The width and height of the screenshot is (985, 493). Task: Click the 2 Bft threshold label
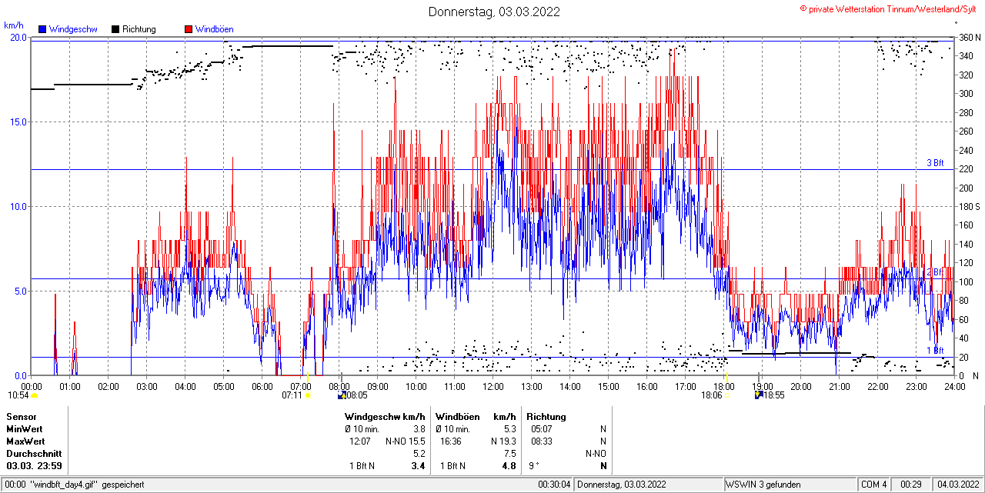coord(935,272)
